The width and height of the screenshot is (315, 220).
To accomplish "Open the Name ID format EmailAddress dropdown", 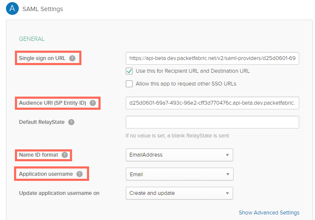I will coord(179,155).
